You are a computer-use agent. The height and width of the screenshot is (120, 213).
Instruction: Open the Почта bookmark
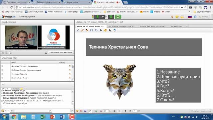[144, 12]
